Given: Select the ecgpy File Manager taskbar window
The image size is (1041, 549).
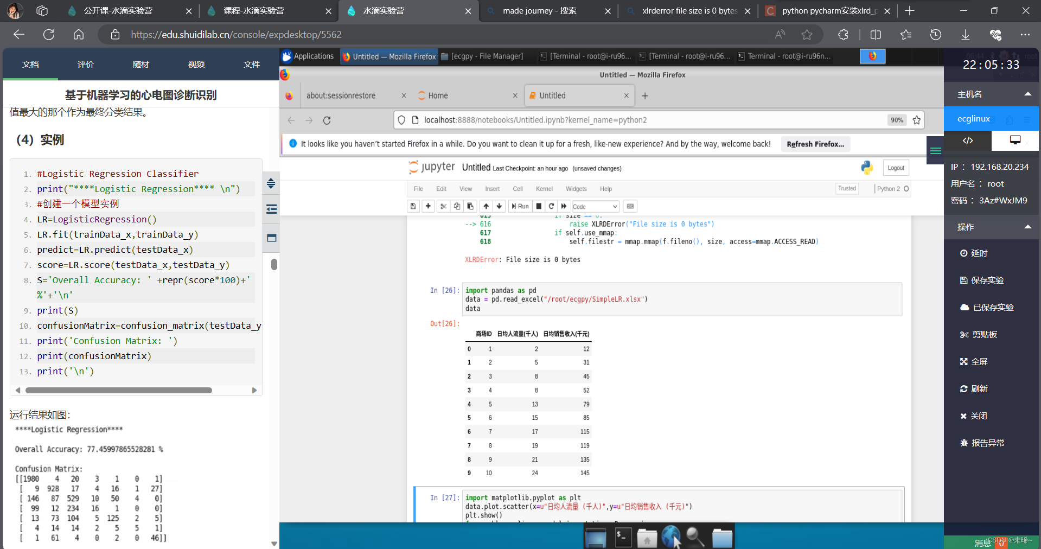Looking at the screenshot, I should click(482, 56).
